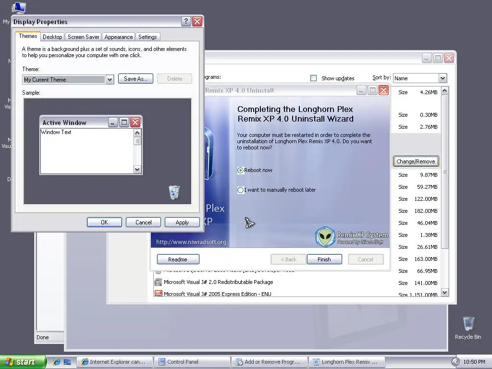Click Cancel in Display Properties
492x369 pixels.
click(143, 222)
